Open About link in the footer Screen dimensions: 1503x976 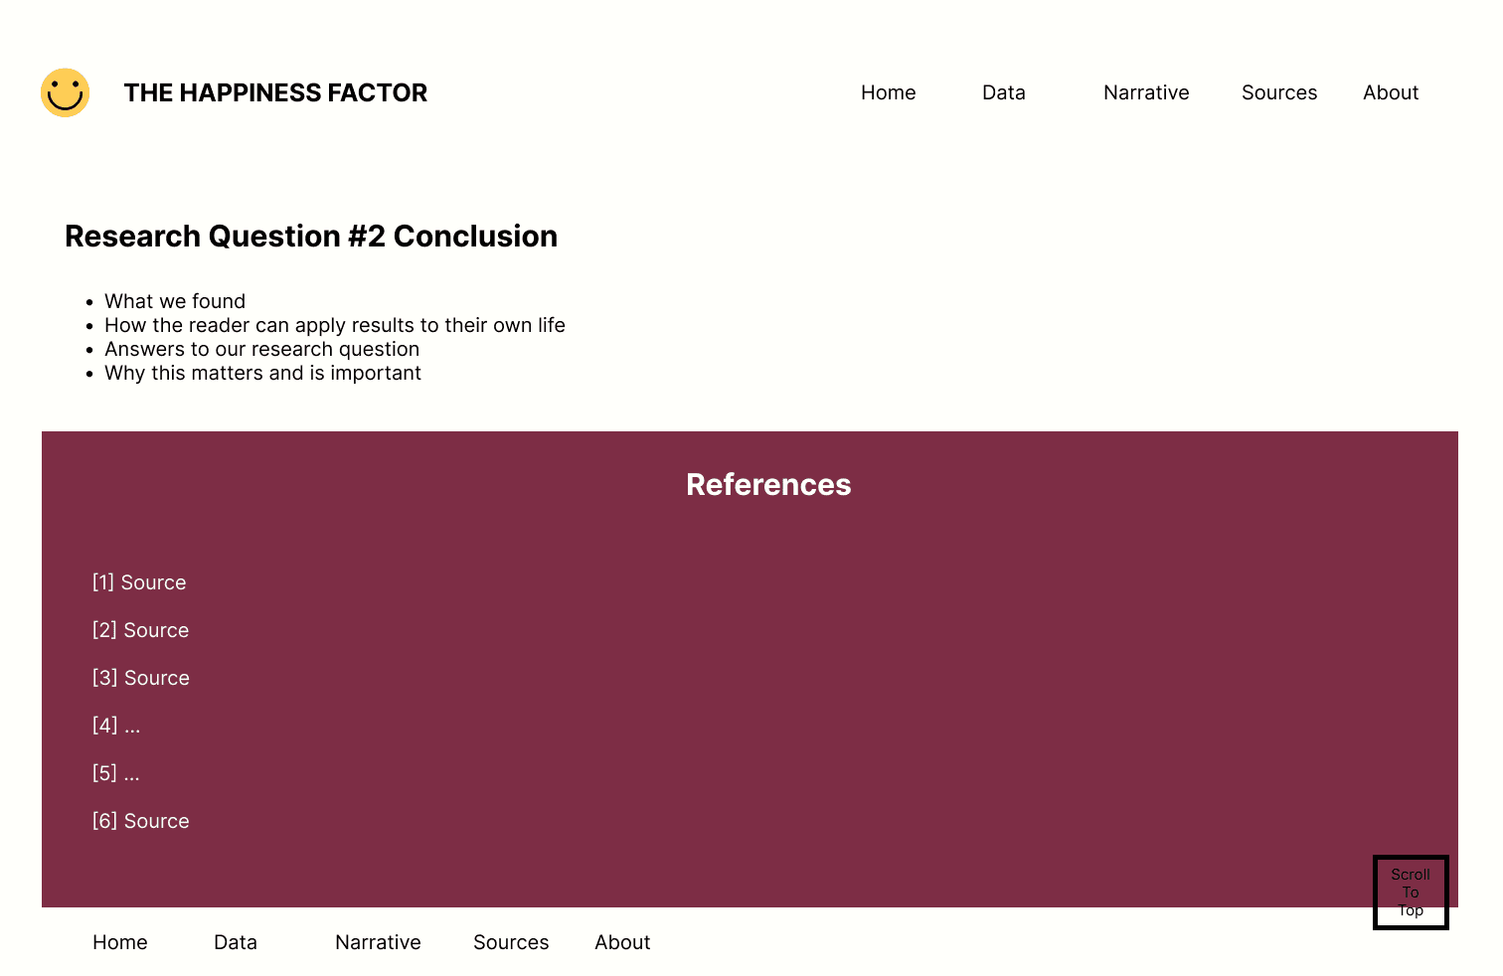pyautogui.click(x=622, y=942)
